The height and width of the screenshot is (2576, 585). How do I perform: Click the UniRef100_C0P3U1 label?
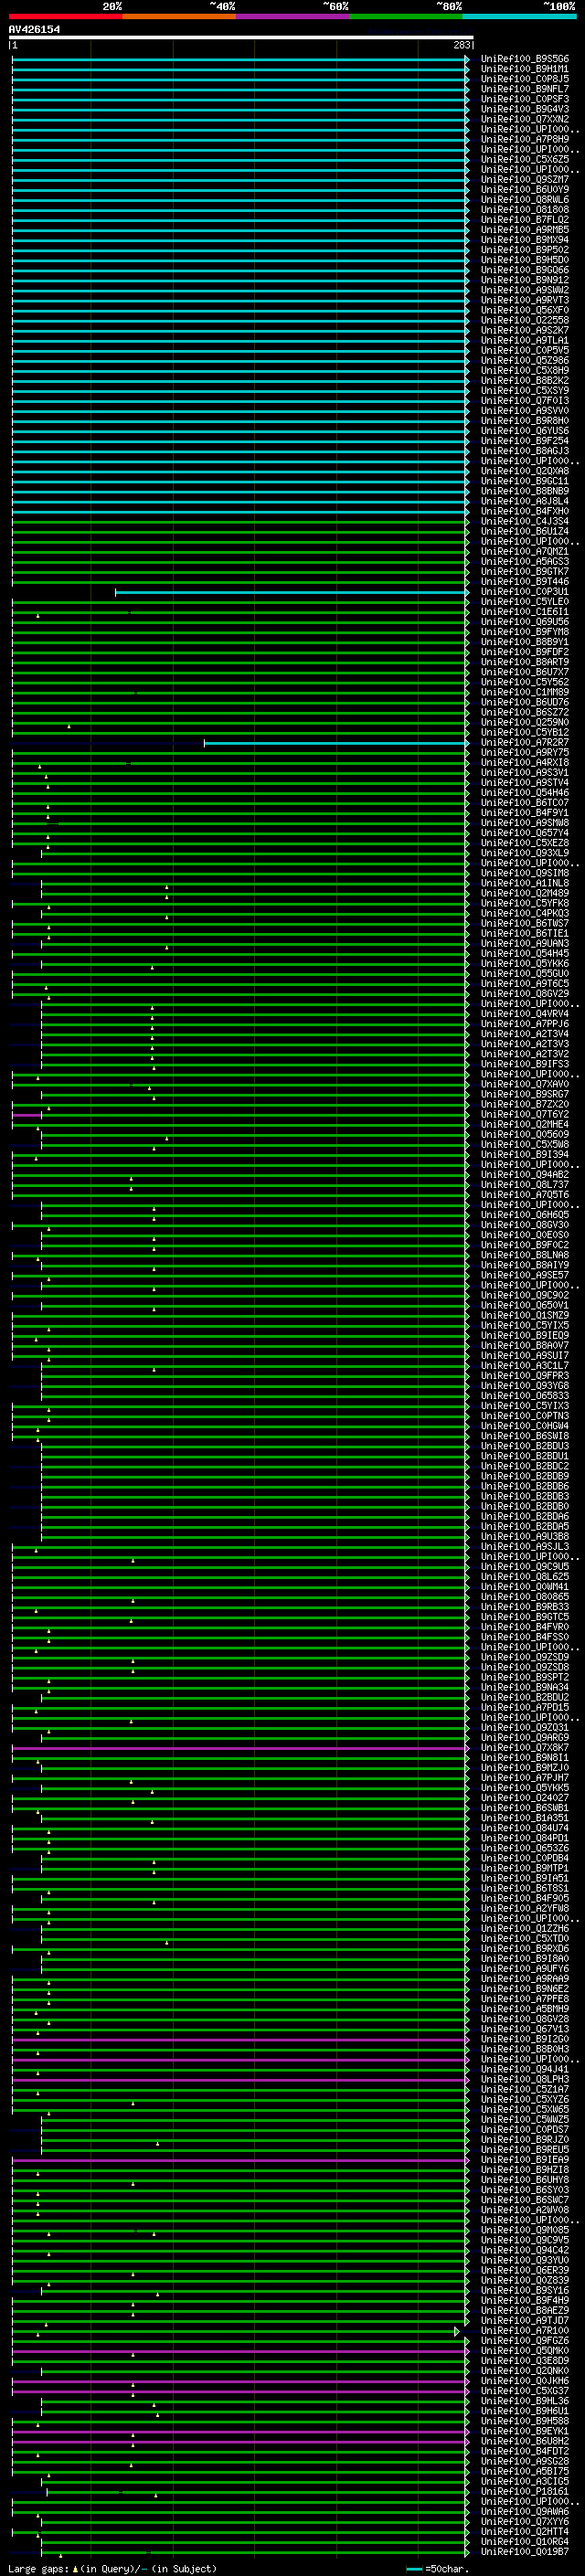tap(525, 592)
